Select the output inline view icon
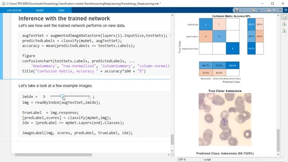 point(284,24)
